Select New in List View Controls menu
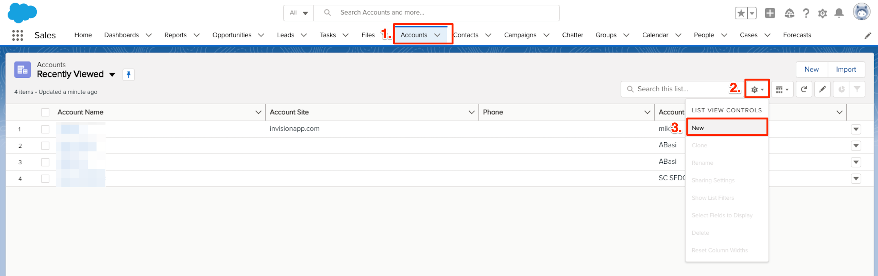878x276 pixels. (726, 128)
